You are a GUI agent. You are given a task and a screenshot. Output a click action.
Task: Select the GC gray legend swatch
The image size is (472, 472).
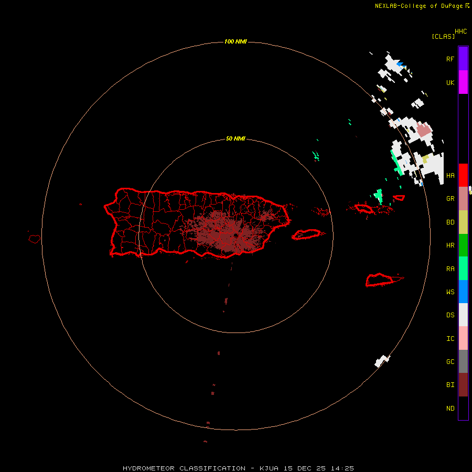(463, 361)
